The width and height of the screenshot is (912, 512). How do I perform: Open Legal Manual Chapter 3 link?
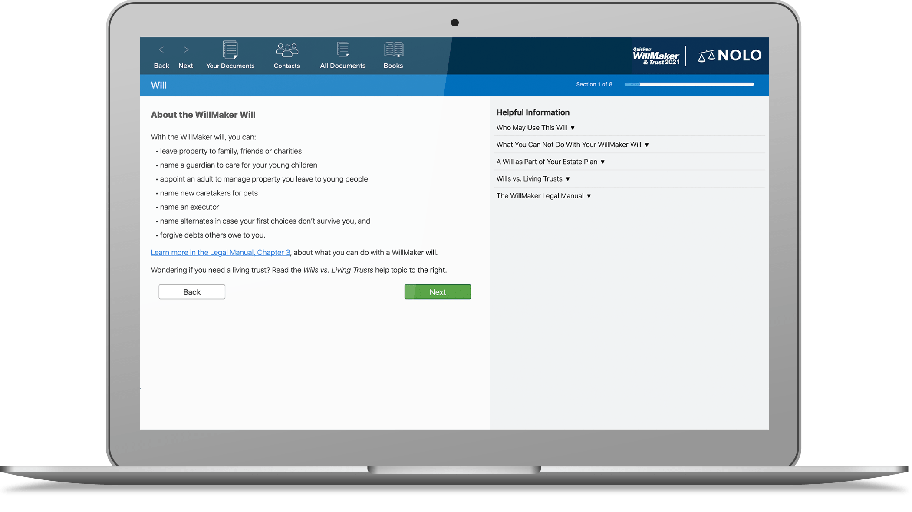coord(220,252)
